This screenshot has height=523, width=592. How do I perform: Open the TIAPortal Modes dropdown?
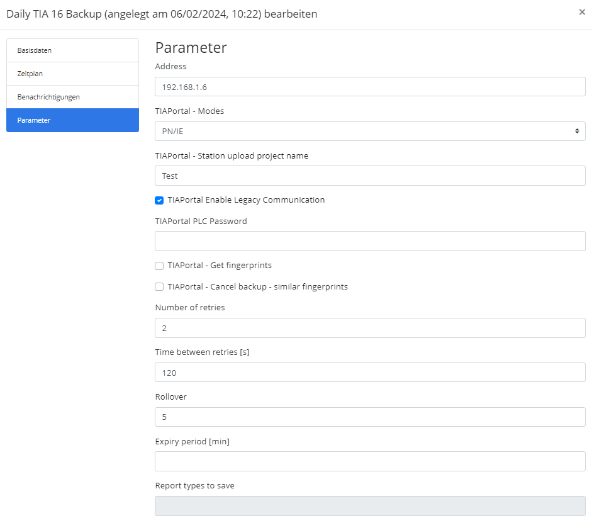point(370,131)
